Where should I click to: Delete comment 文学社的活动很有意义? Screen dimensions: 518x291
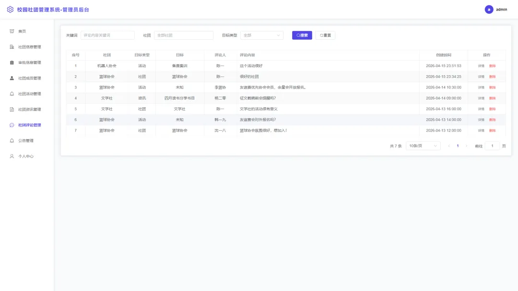[492, 109]
